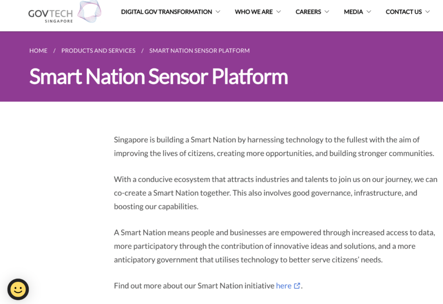Viewport: 443px width, 304px height.
Task: Click the GovTech Singapore logo
Action: pyautogui.click(x=64, y=12)
